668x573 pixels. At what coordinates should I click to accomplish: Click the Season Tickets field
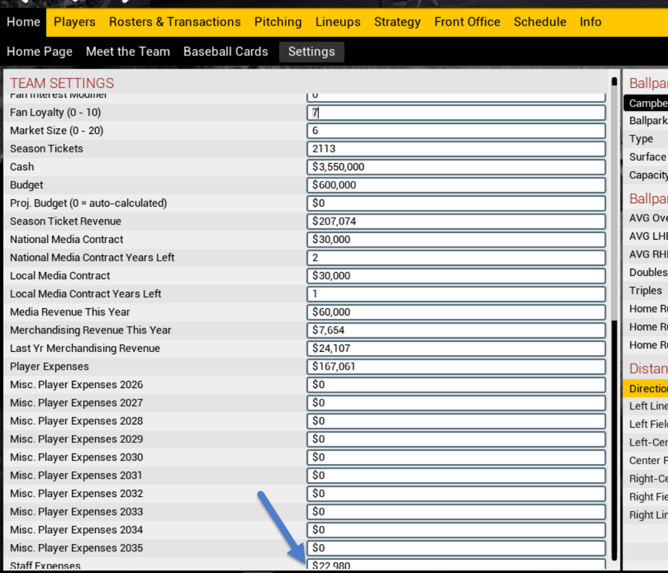tap(456, 149)
